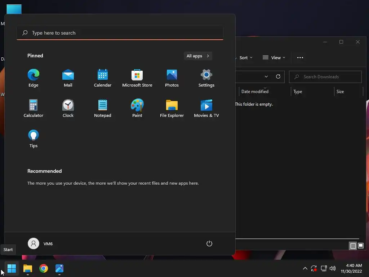This screenshot has width=369, height=277.
Task: Launch the Mail app
Action: coord(68,78)
